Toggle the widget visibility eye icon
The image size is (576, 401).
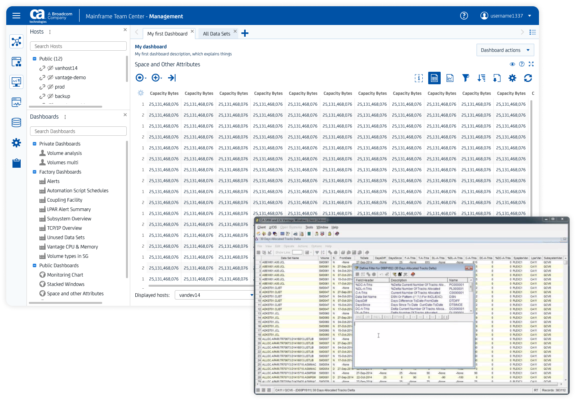click(512, 64)
